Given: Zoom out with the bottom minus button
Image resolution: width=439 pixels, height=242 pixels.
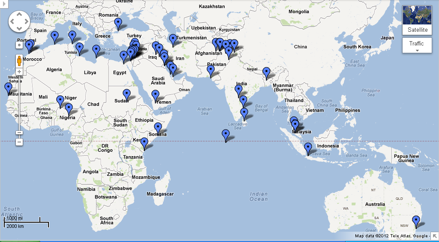Looking at the screenshot, I should (x=19, y=142).
